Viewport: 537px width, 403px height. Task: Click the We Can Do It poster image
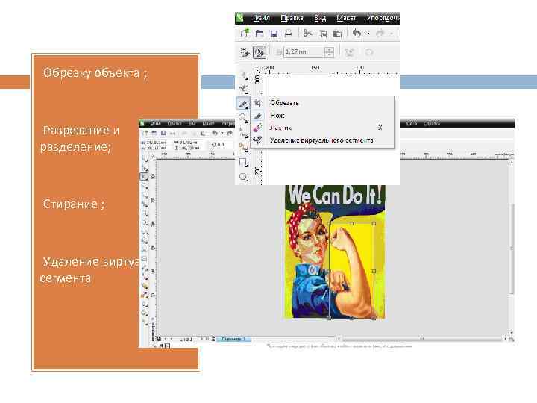335,252
